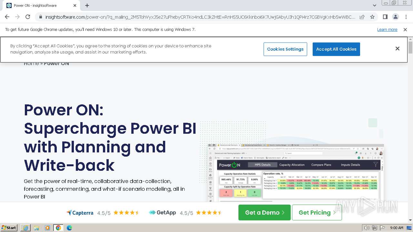Reload the current page
The width and height of the screenshot is (413, 232).
[28, 17]
